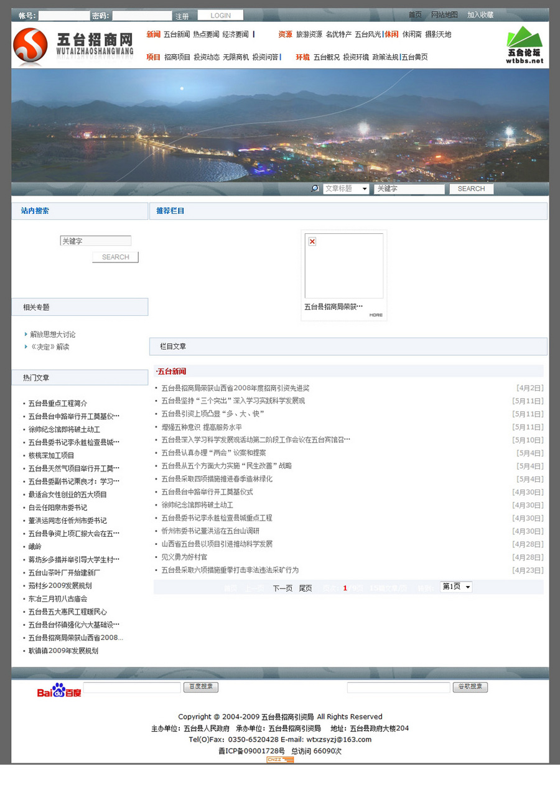
Task: Open the 五台论坛 wtbbs.net forum logo
Action: [x=525, y=45]
